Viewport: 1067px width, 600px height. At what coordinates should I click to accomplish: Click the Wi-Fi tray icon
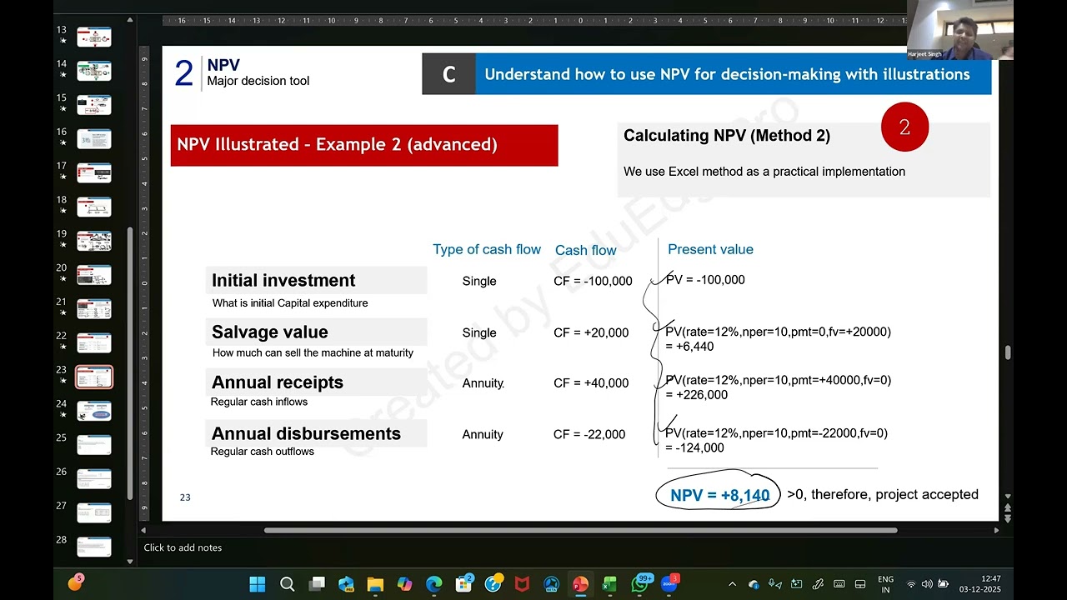coord(911,584)
